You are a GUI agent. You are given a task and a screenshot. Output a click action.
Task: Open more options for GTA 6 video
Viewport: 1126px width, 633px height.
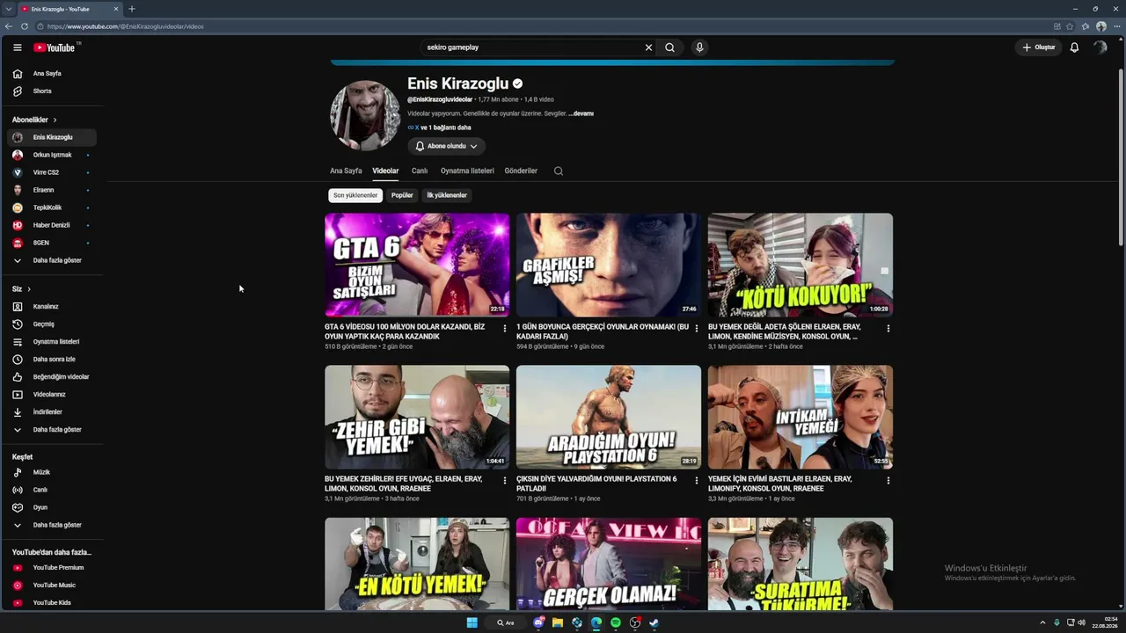pos(505,329)
